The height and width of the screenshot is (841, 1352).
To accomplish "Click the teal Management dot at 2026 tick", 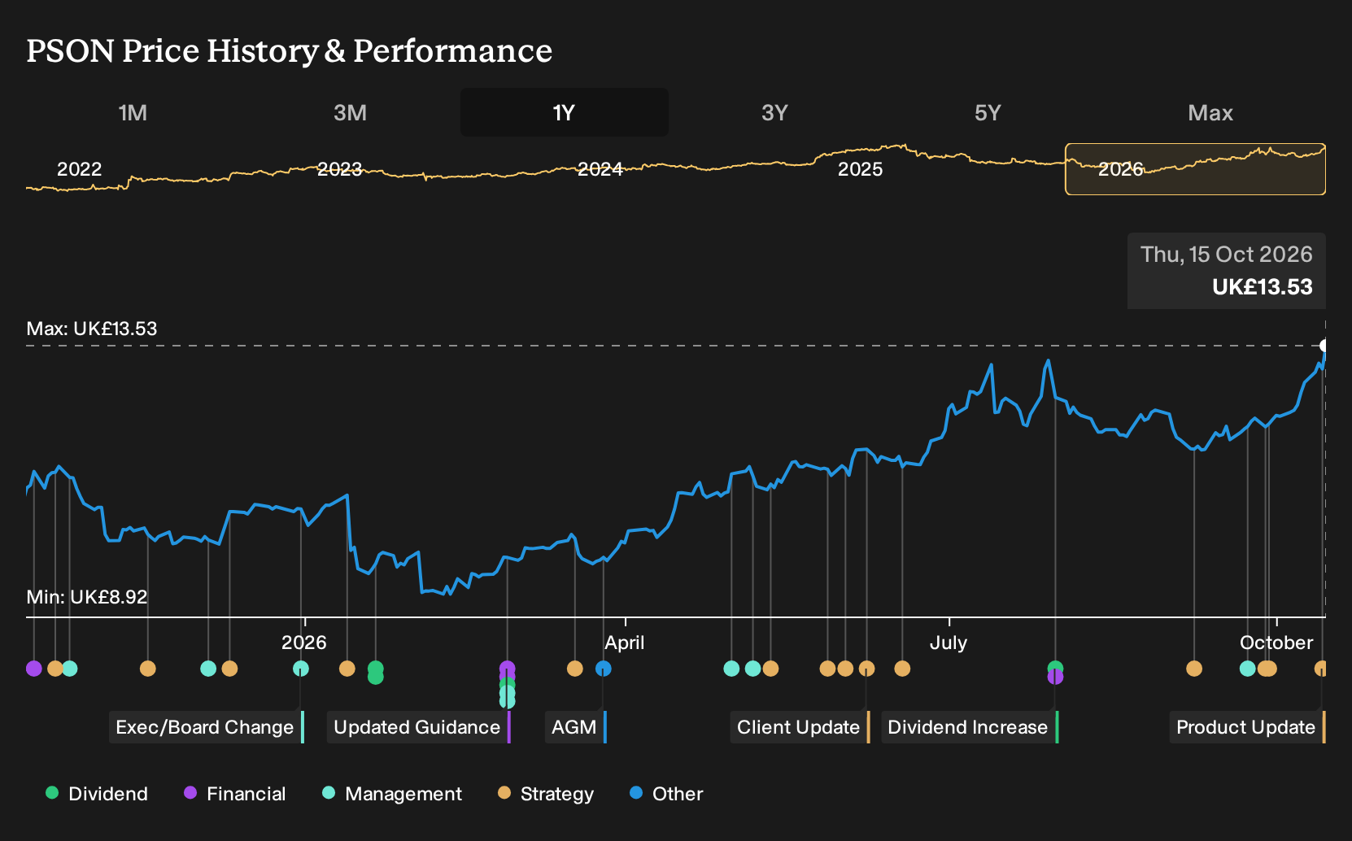I will tap(301, 669).
